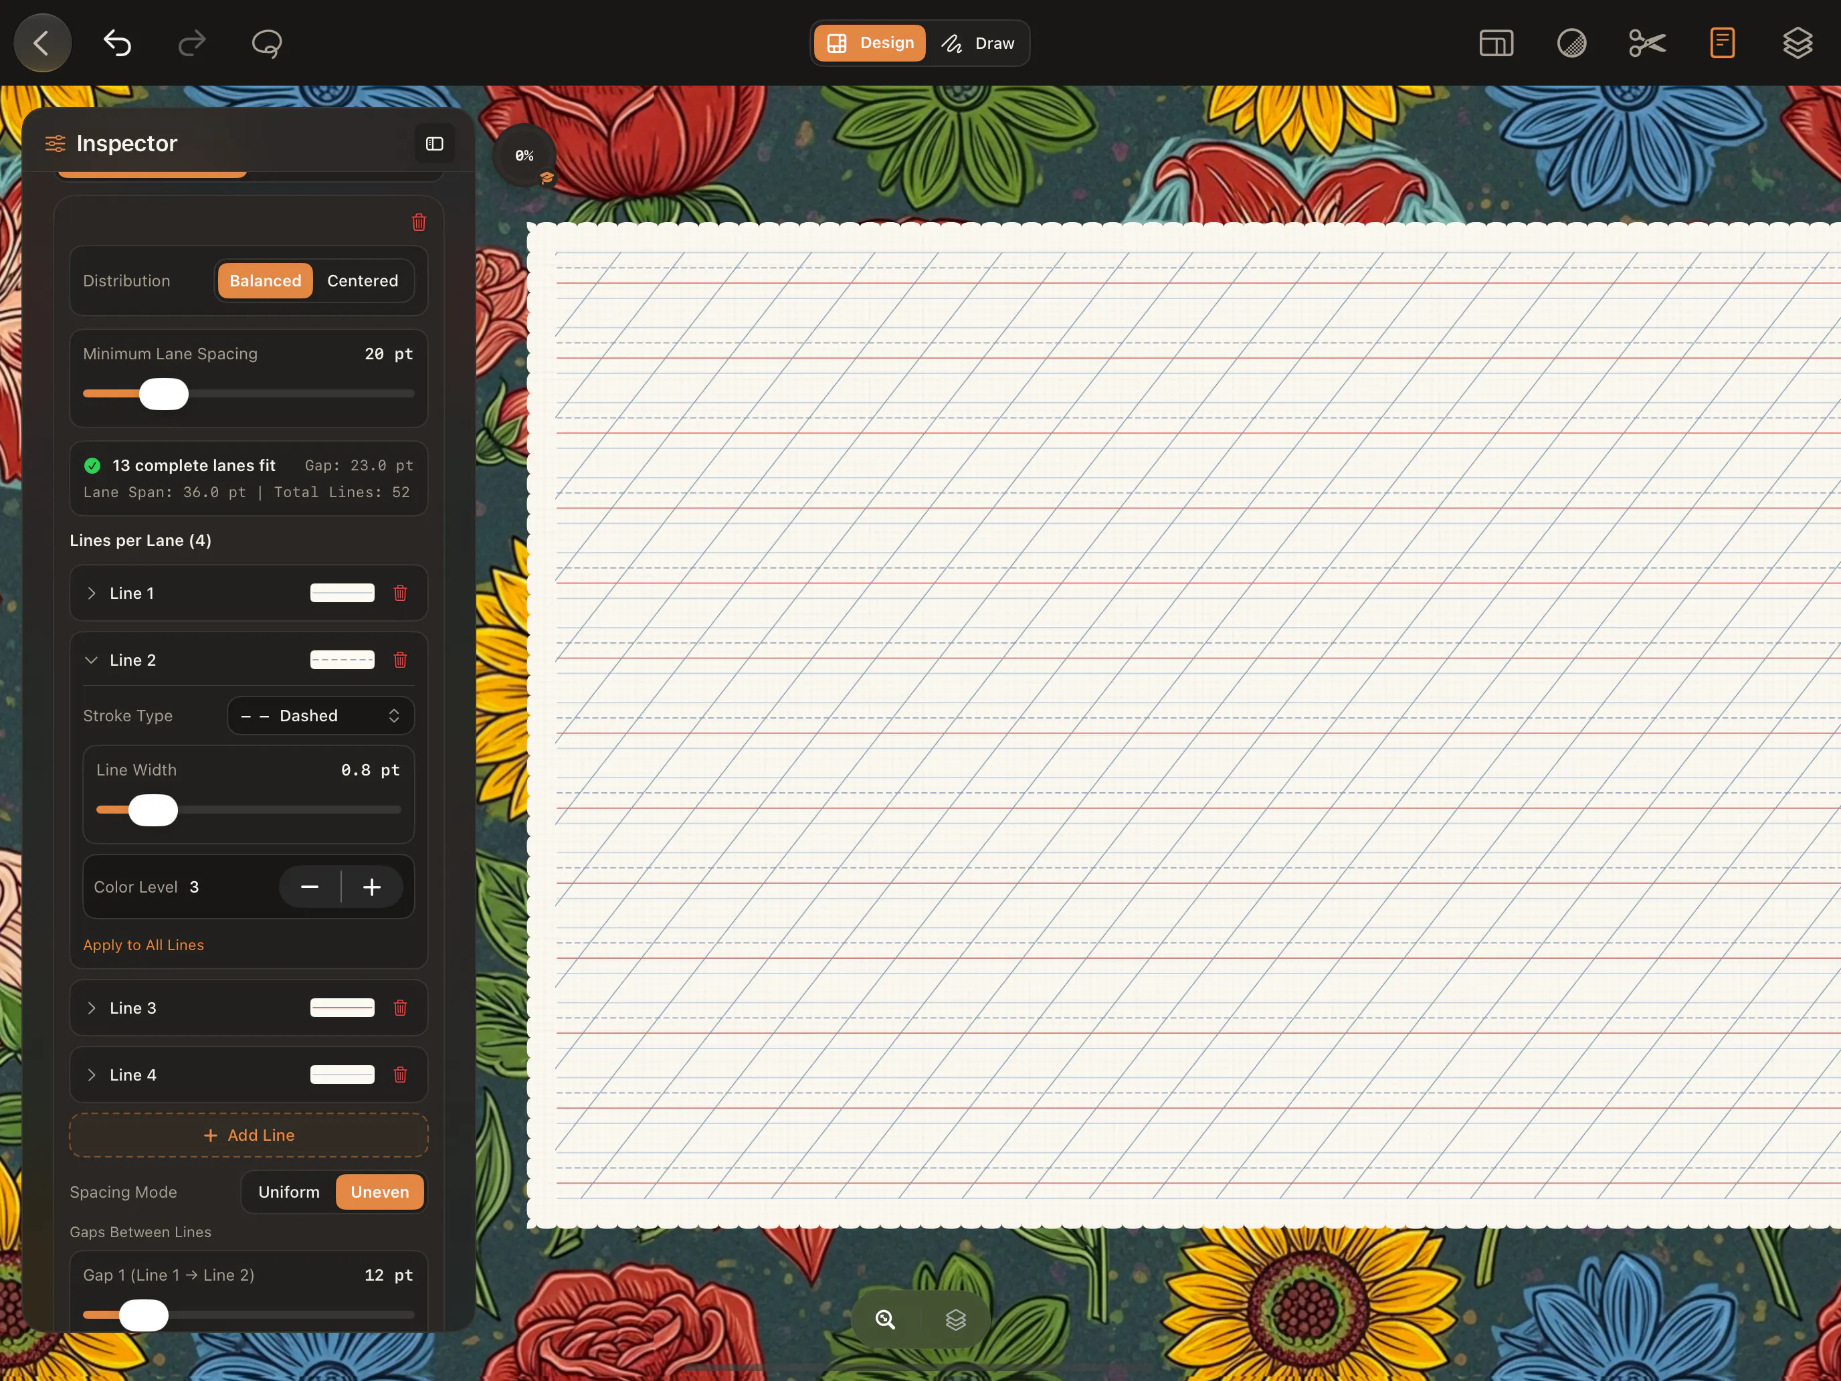
Task: Increase Color Level with plus button
Action: 372,887
